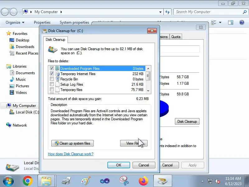Open the Windows Start menu
The image size is (249, 187).
point(8,181)
